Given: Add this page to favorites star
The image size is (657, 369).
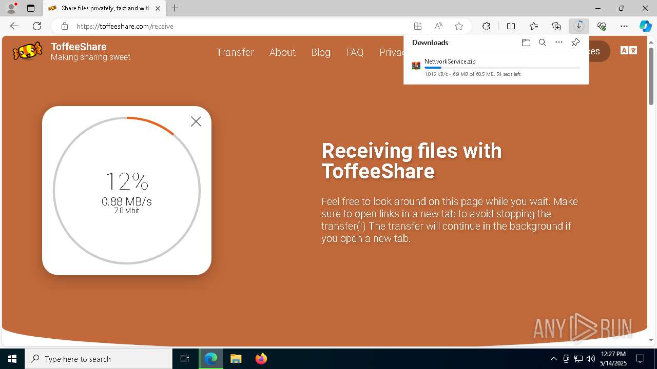Looking at the screenshot, I should pyautogui.click(x=459, y=26).
